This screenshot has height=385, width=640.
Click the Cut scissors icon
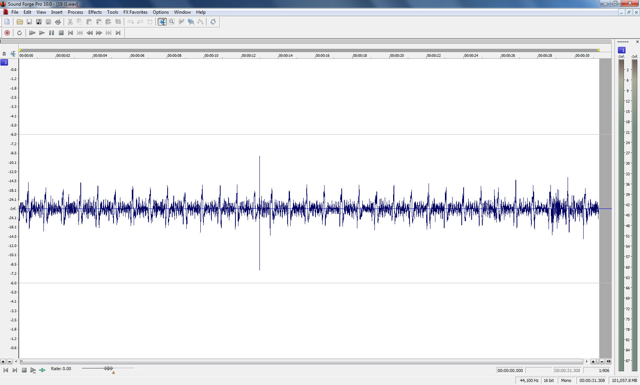(70, 22)
